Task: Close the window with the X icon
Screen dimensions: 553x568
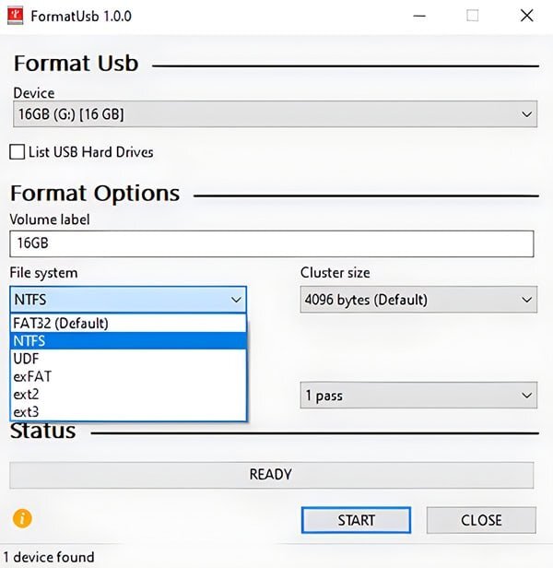Action: click(526, 16)
